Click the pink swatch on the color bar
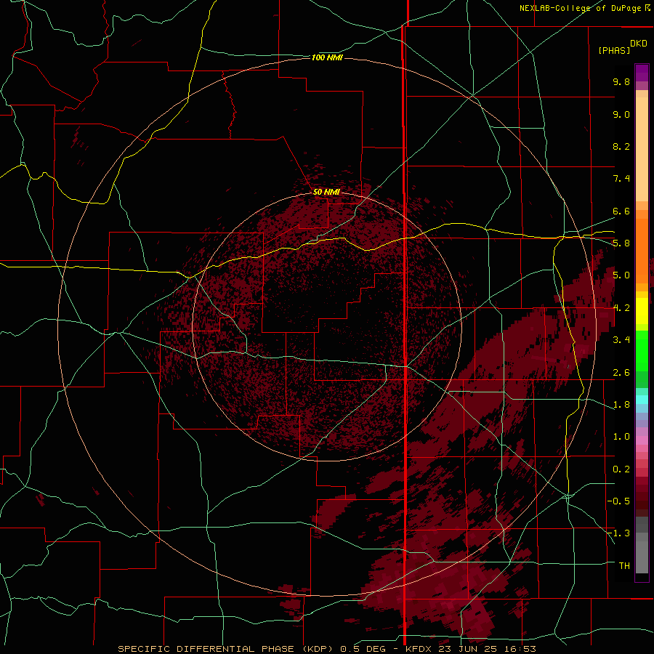This screenshot has width=654, height=654. [642, 440]
